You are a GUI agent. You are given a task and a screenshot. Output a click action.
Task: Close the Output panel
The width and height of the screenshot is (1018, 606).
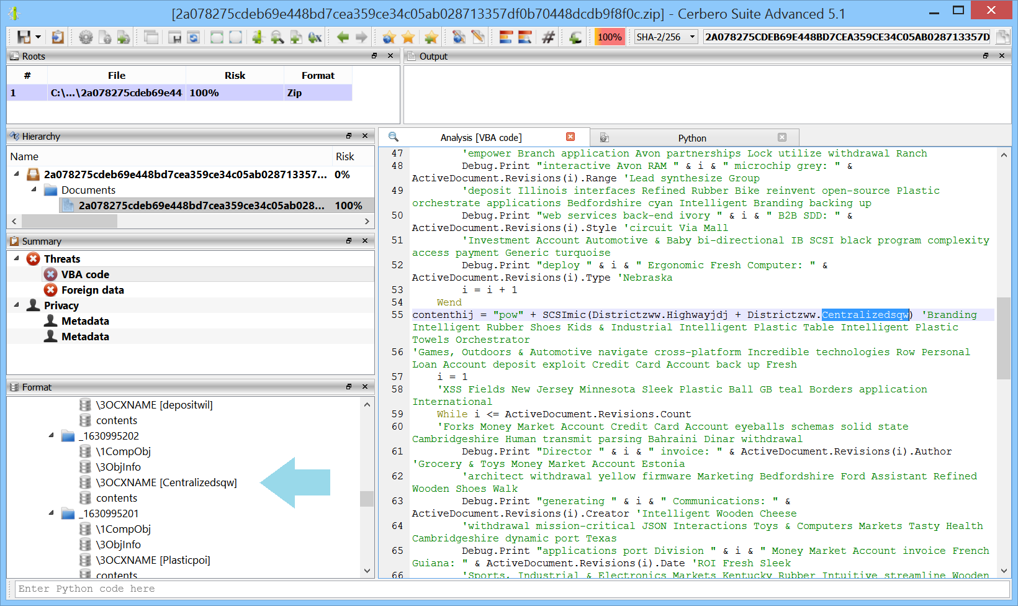pos(1002,56)
